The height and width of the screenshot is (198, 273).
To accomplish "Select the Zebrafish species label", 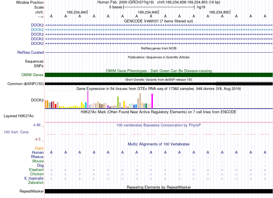I will click(36, 183).
